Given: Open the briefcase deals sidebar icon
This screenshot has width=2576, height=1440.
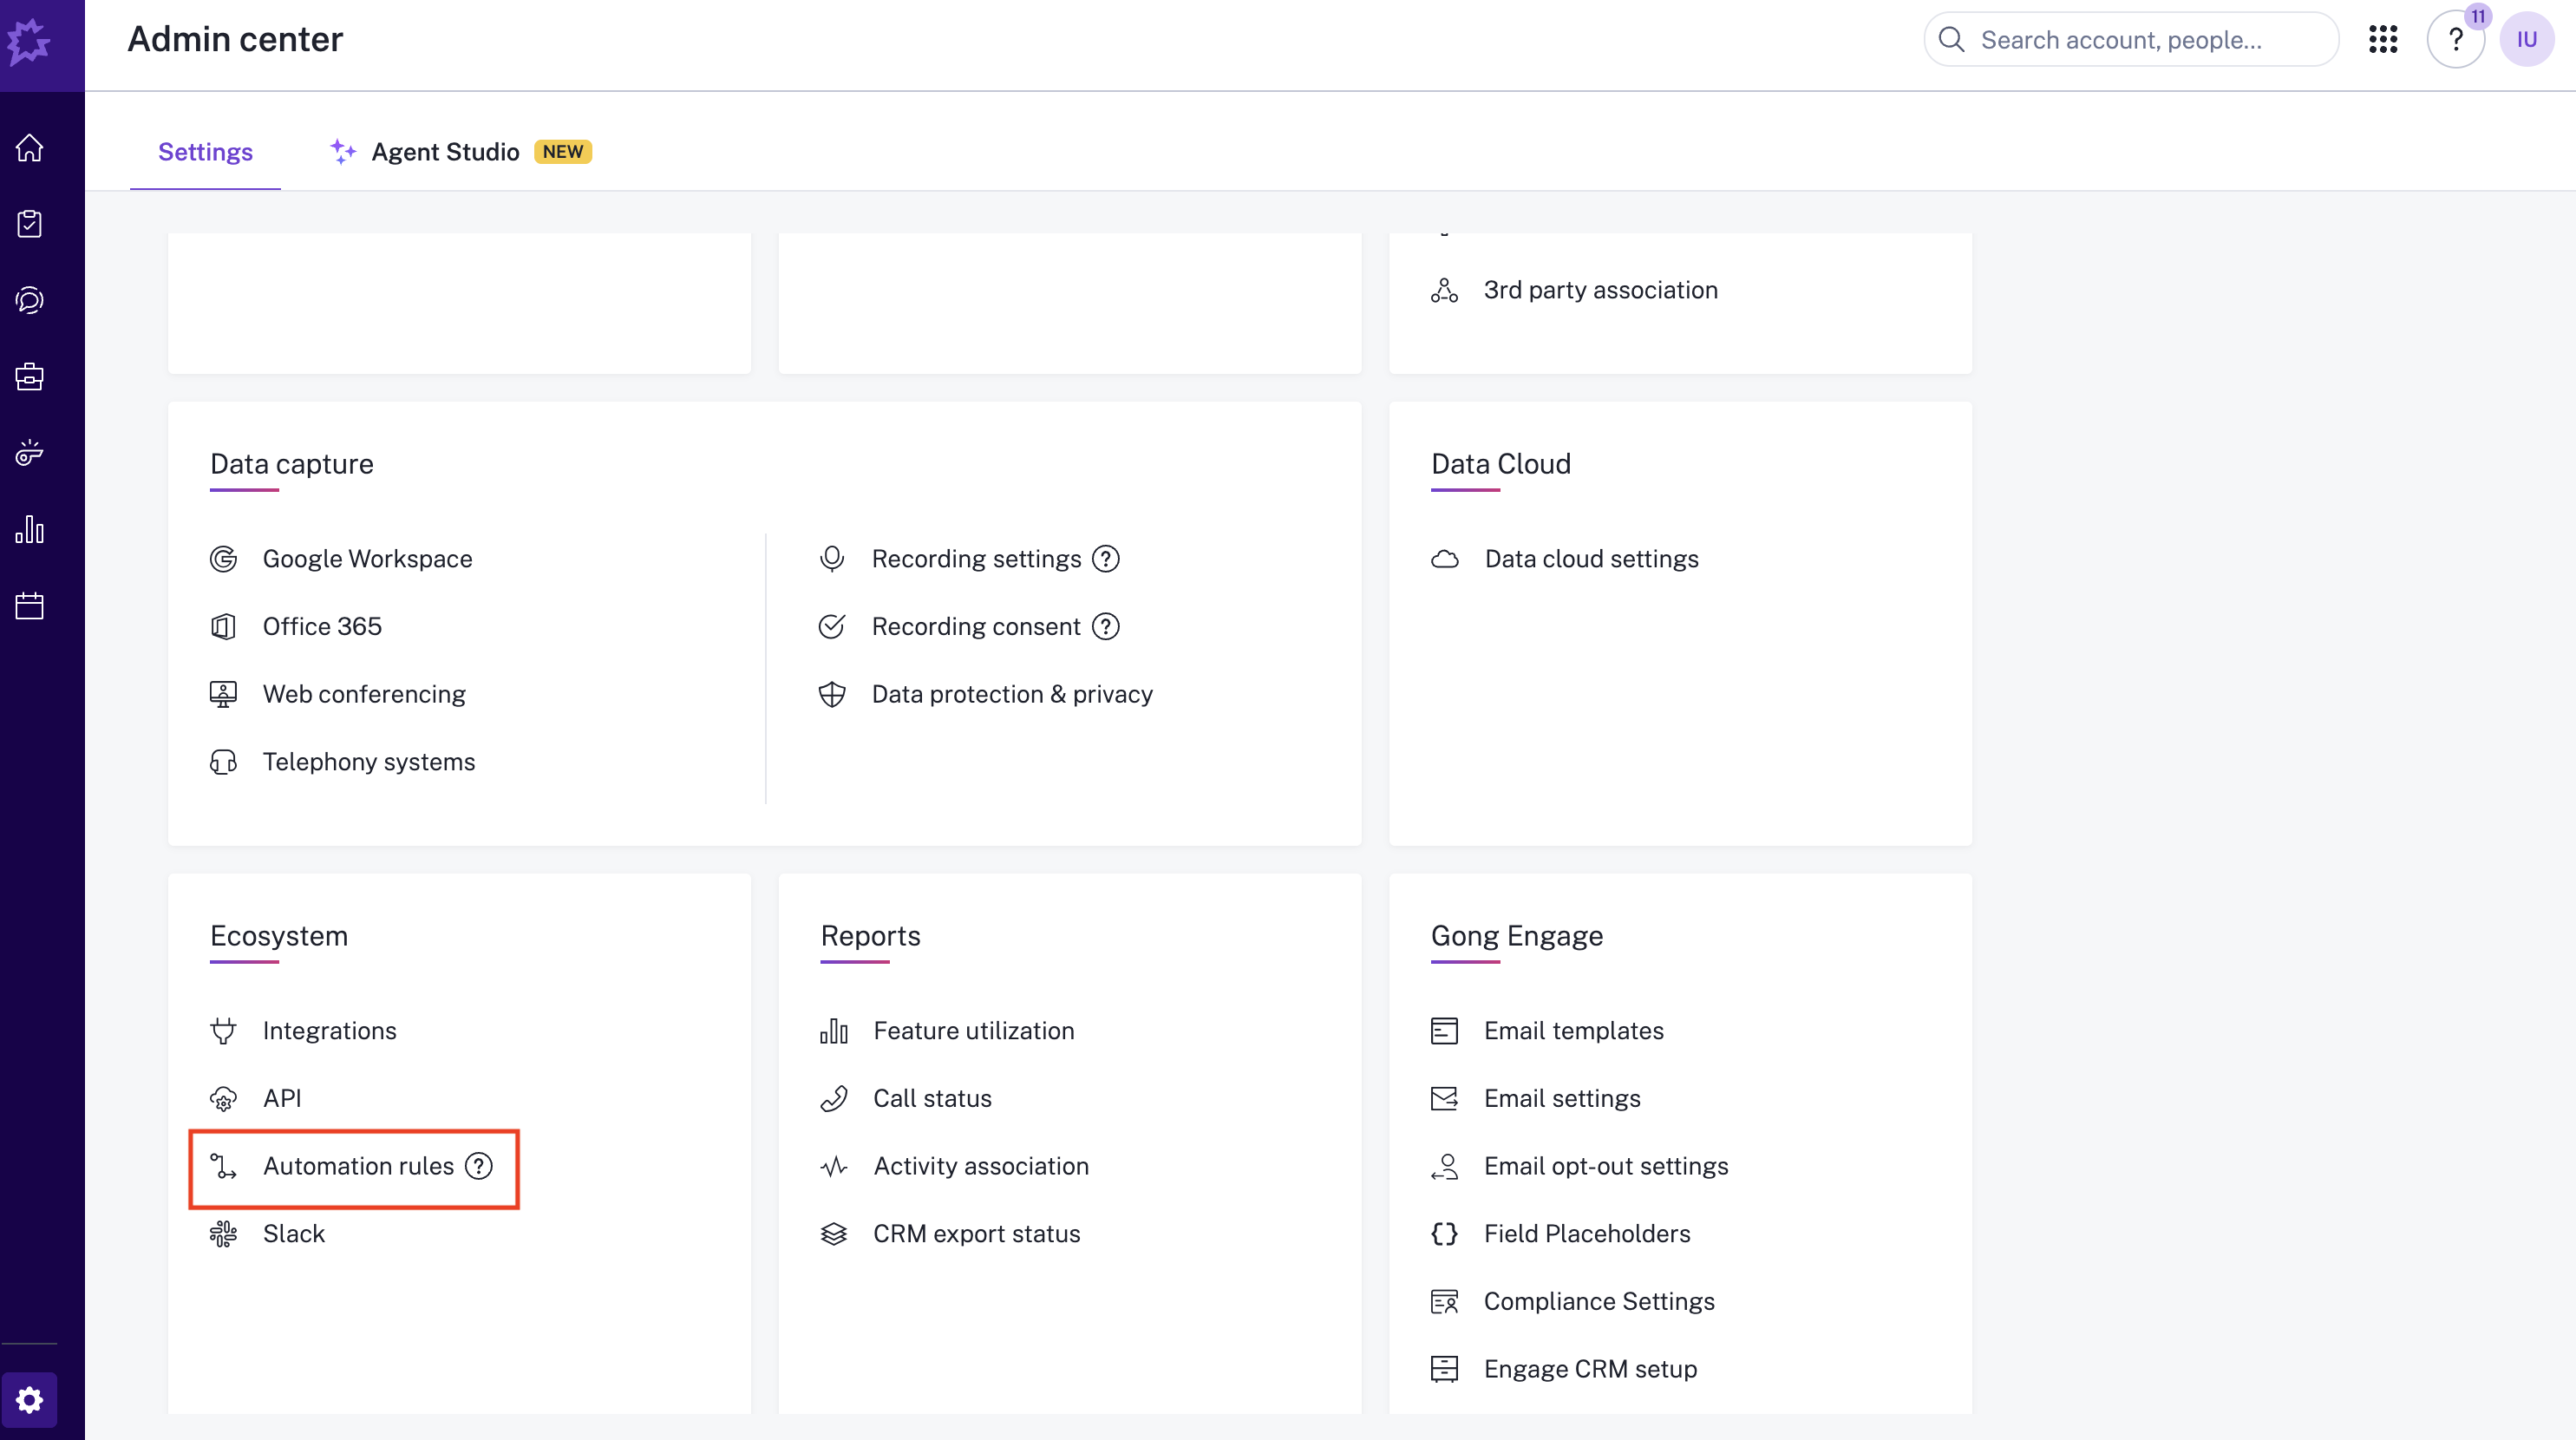Looking at the screenshot, I should point(30,376).
